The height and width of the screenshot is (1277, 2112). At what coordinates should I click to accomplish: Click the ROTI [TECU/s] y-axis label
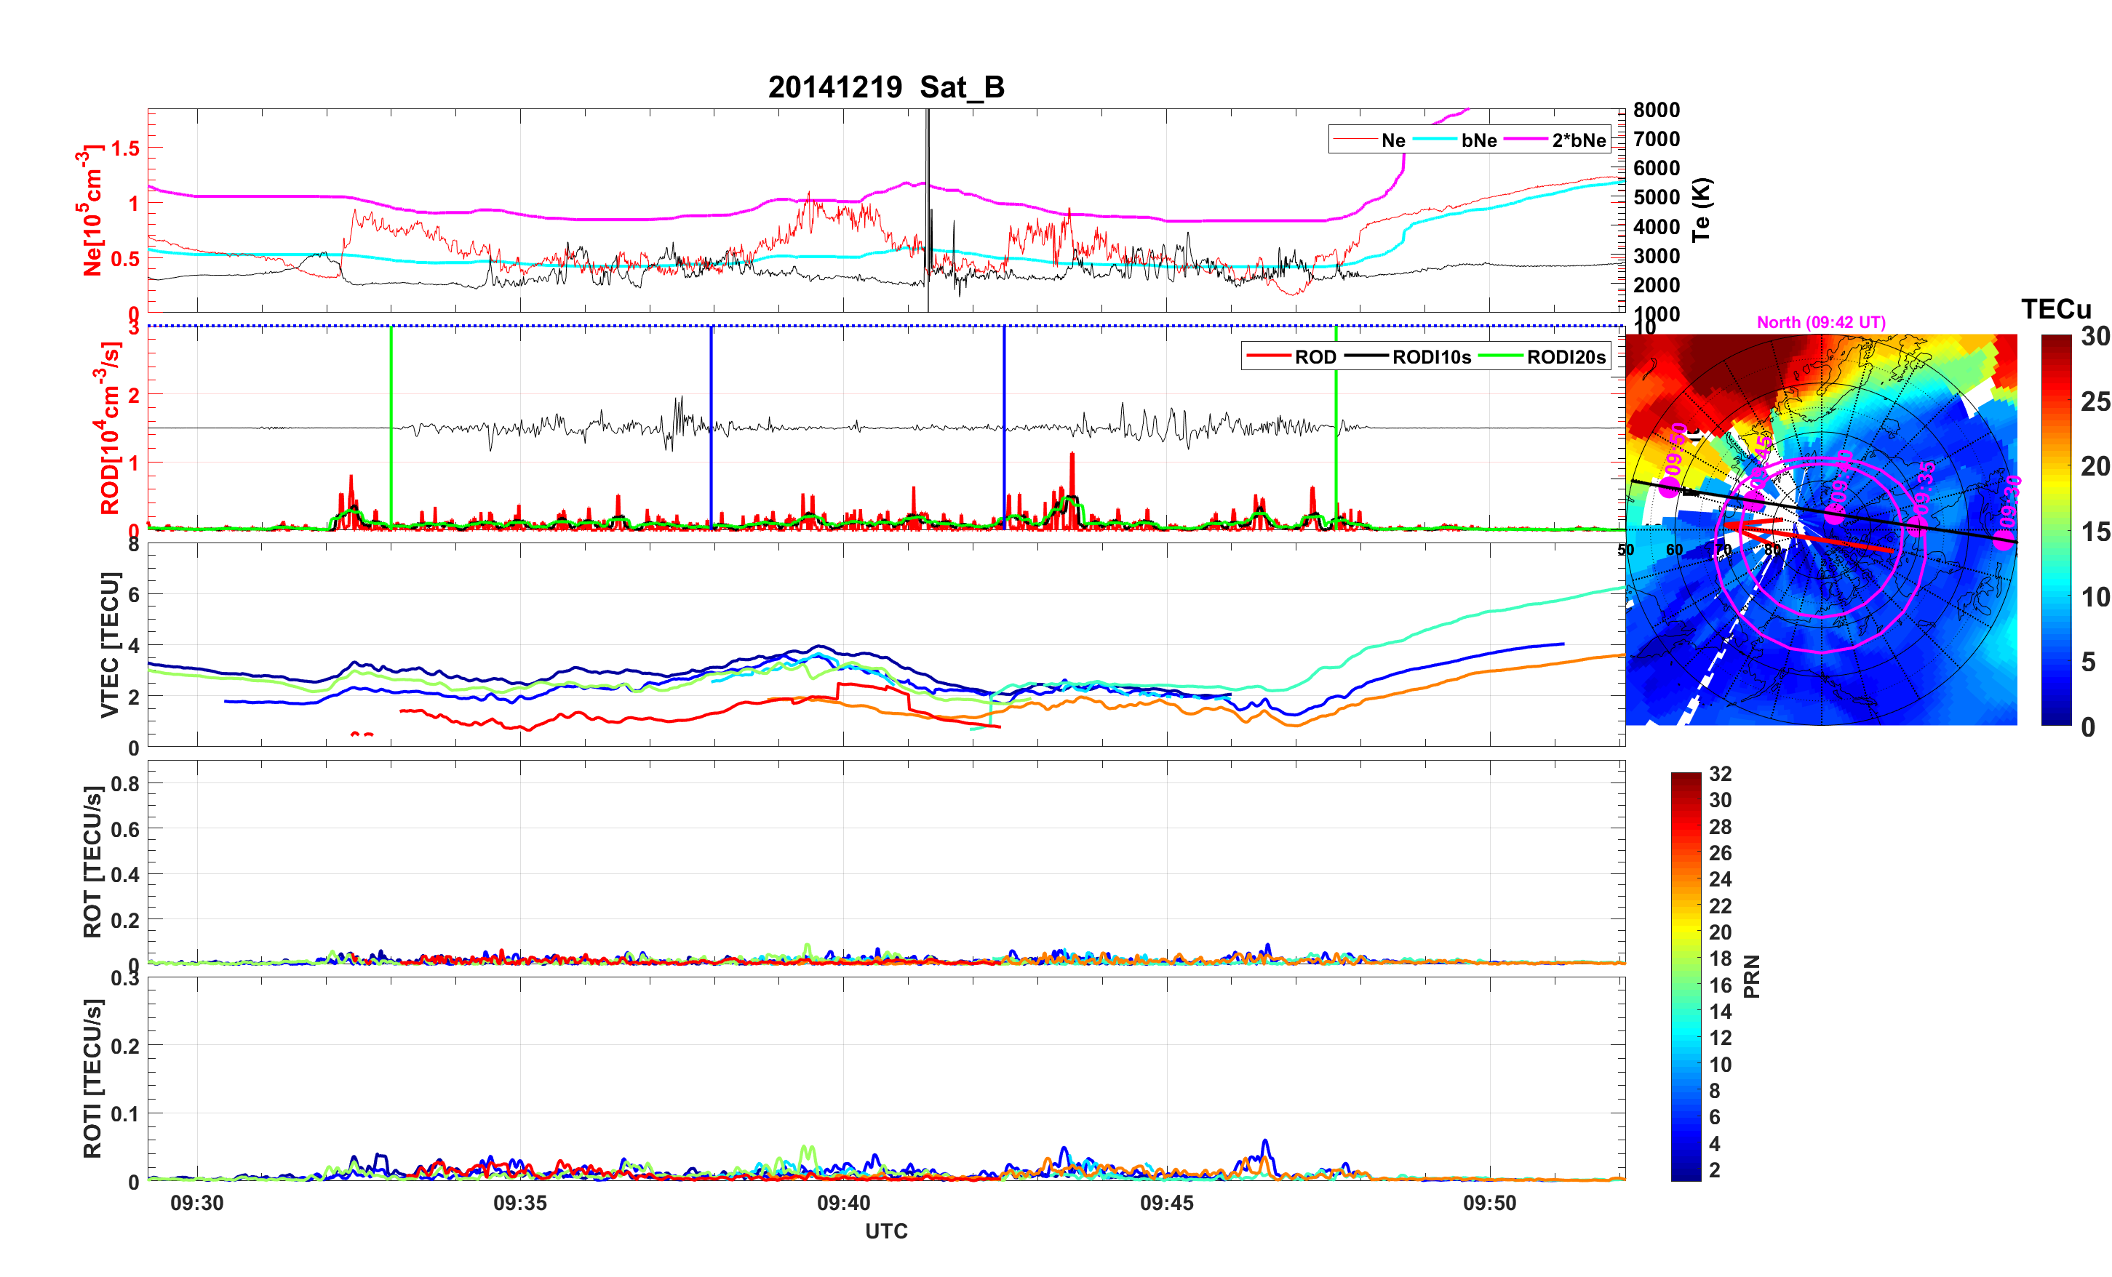(x=92, y=1078)
